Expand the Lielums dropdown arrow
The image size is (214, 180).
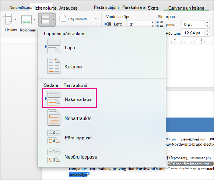(15, 20)
